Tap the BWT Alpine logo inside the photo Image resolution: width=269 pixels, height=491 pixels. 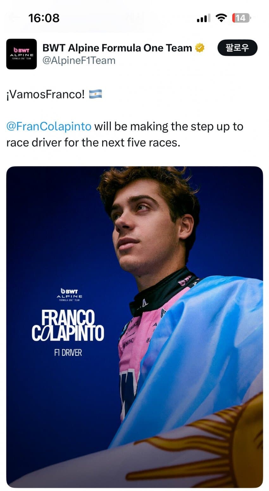pos(69,295)
